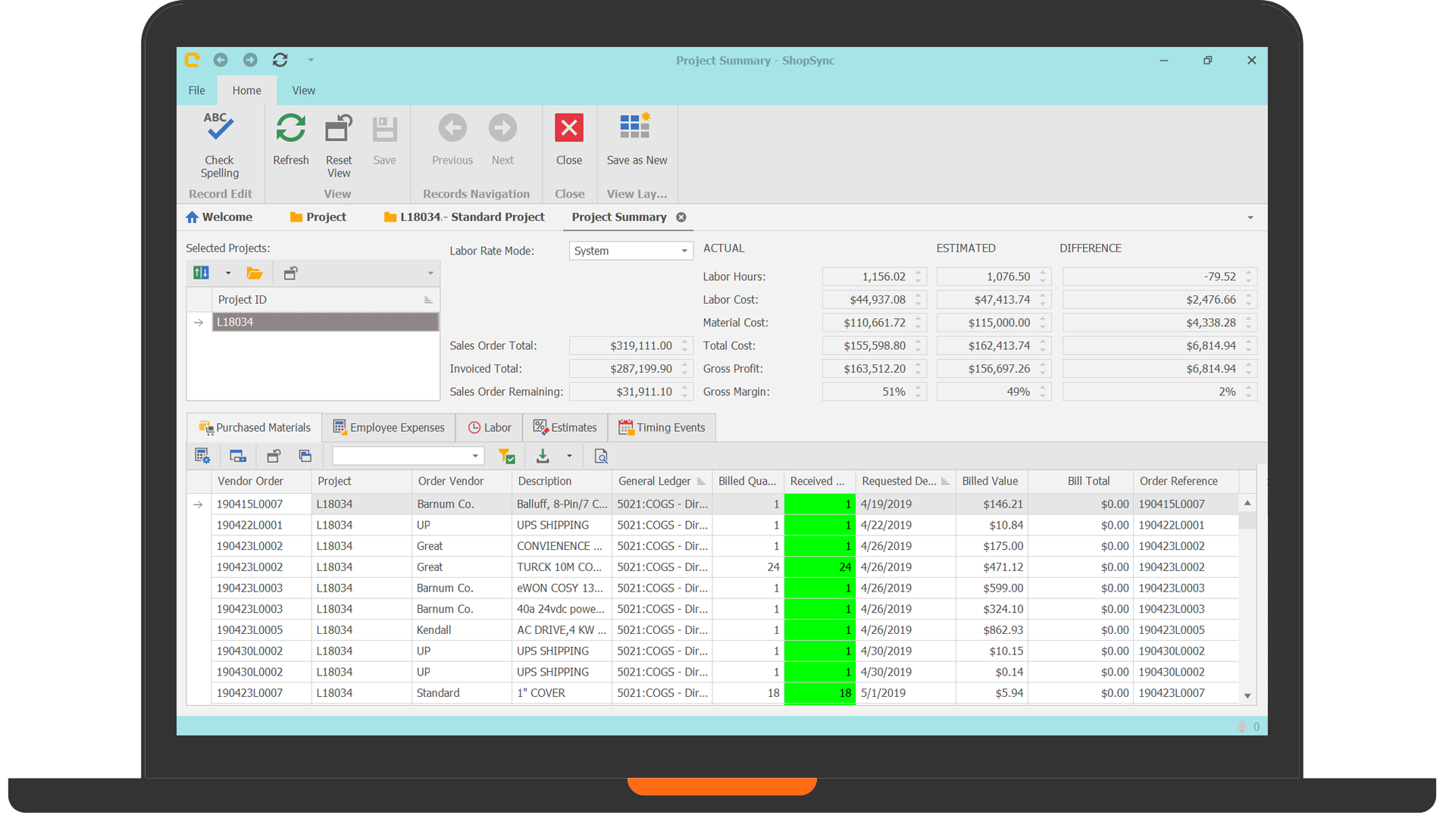Click the print preview magnifier icon
The width and height of the screenshot is (1455, 818).
601,456
